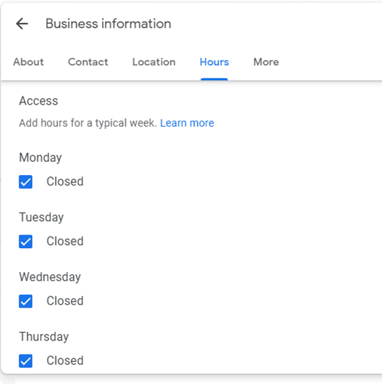The image size is (382, 384).
Task: Toggle Thursday Closed checkbox
Action: 26,361
